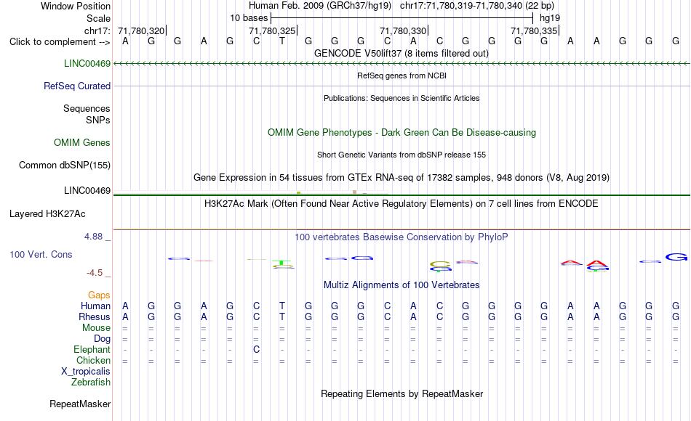The image size is (691, 421).
Task: Click the PhyloP 4.88 upper scale value
Action: click(93, 237)
